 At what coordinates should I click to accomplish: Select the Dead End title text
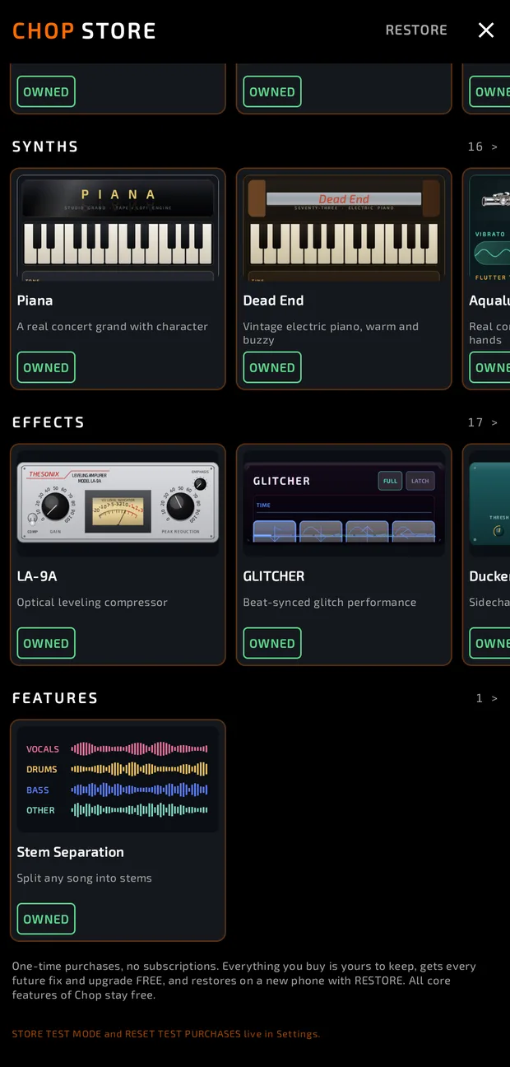pyautogui.click(x=273, y=301)
